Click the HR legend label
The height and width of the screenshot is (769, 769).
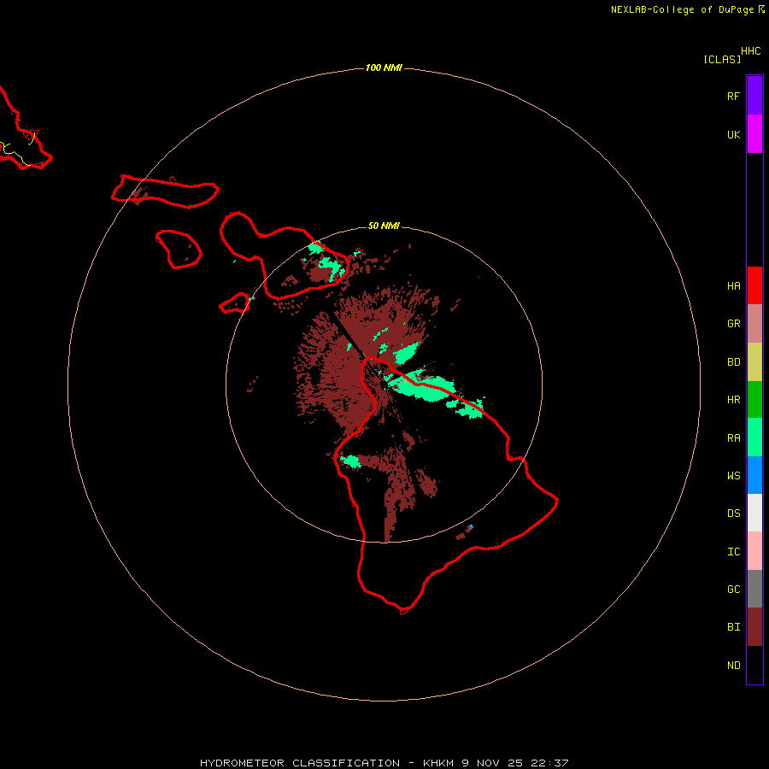pyautogui.click(x=733, y=400)
